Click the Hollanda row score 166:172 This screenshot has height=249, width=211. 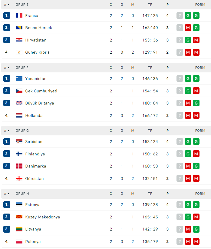click(x=150, y=115)
